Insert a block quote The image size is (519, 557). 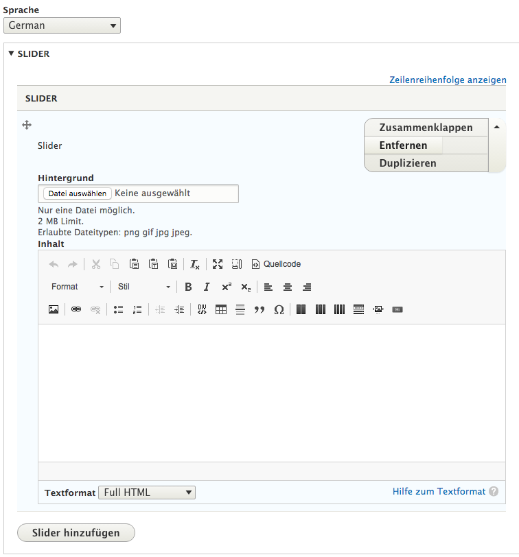(259, 309)
